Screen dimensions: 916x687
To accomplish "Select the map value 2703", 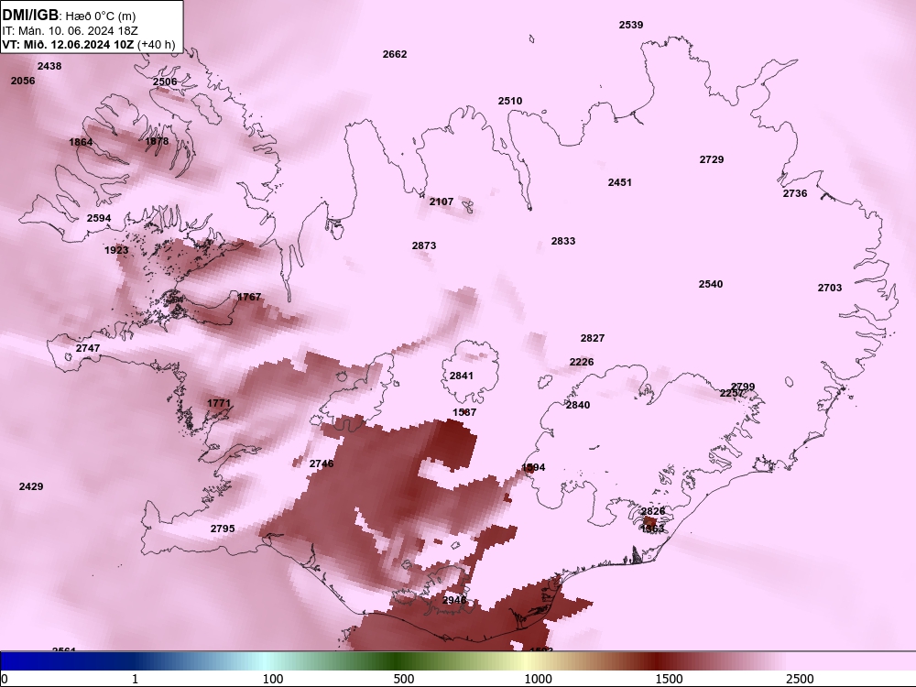I will (830, 288).
